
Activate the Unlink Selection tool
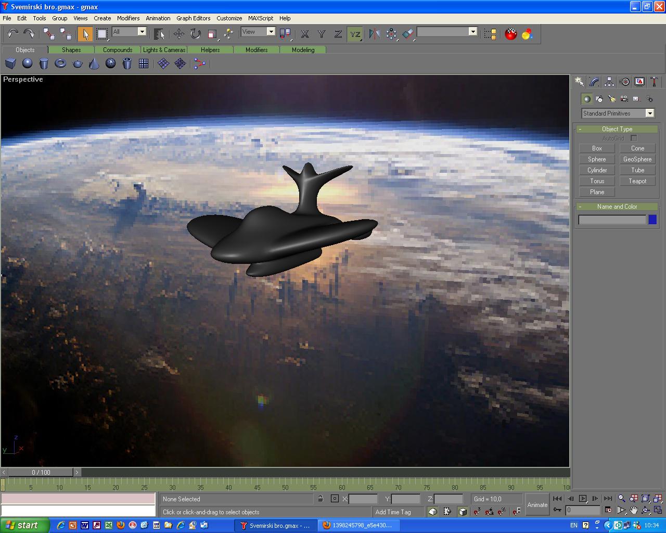pyautogui.click(x=66, y=34)
